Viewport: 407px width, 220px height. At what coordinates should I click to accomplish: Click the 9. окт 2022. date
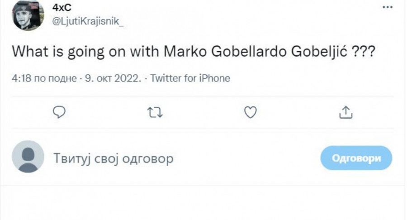tap(113, 78)
